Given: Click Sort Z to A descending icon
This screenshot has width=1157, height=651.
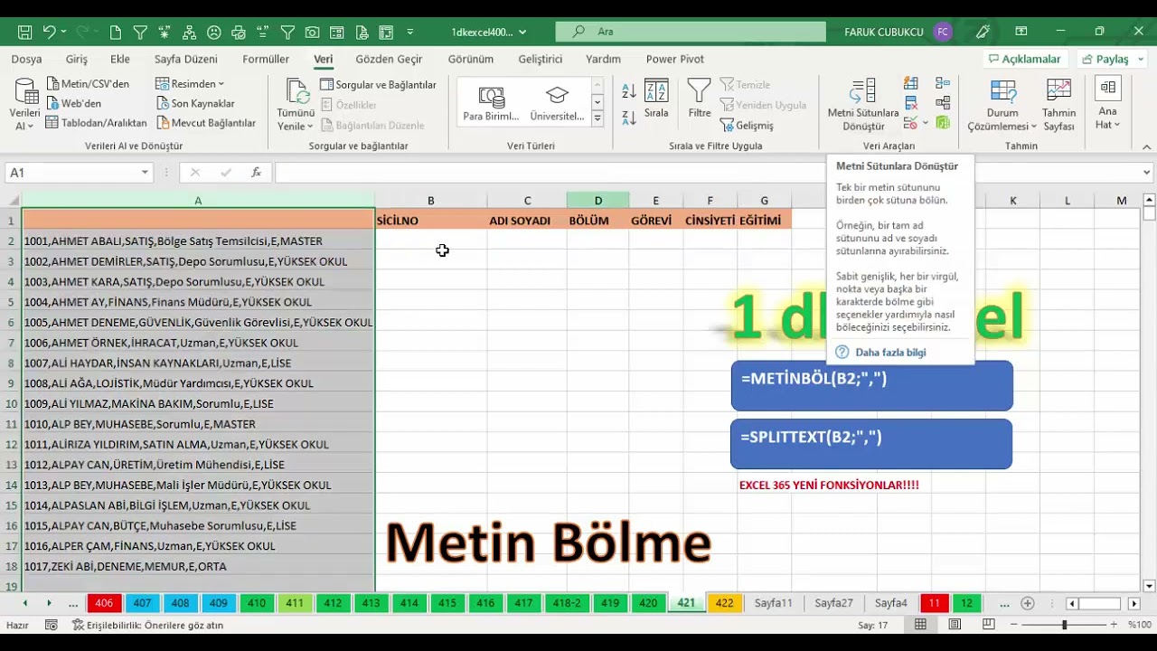Looking at the screenshot, I should coord(629,118).
